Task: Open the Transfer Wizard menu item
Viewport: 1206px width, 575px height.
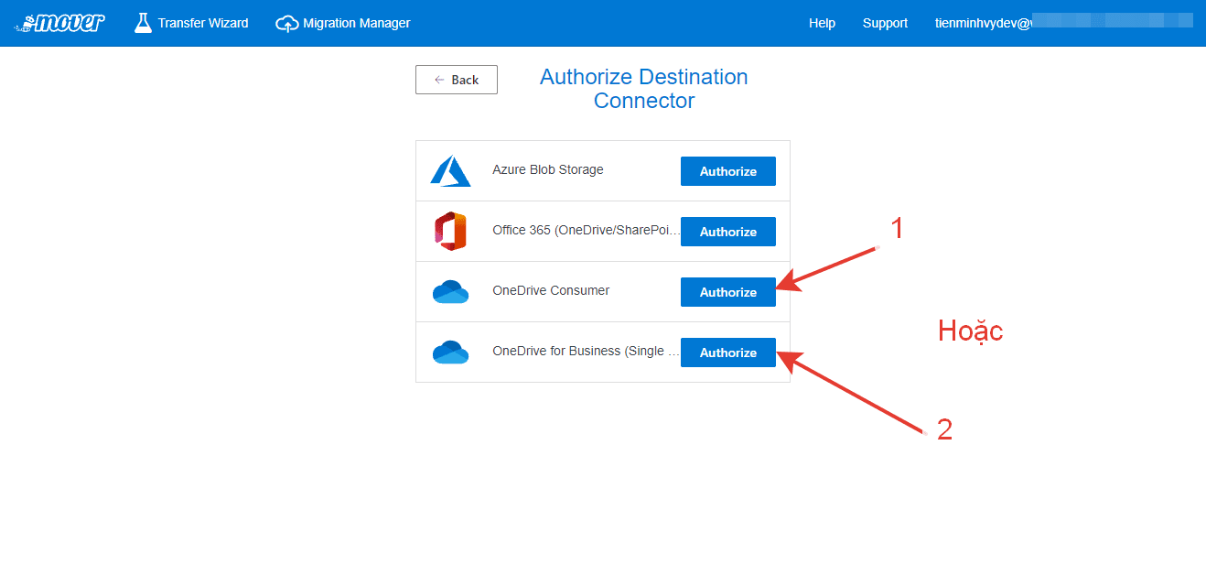Action: (x=191, y=23)
